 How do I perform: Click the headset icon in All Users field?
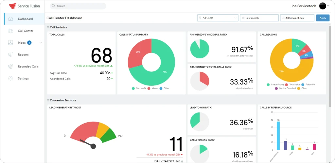coord(200,18)
